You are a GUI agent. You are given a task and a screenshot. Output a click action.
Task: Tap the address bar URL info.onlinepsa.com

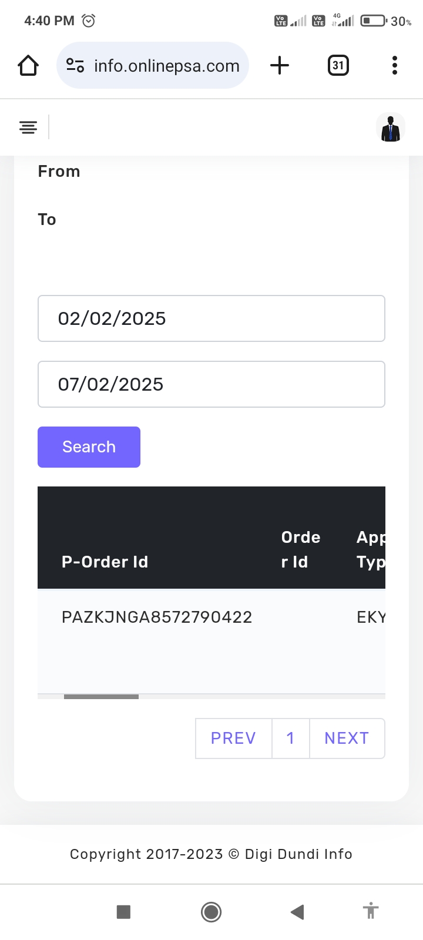(x=167, y=66)
